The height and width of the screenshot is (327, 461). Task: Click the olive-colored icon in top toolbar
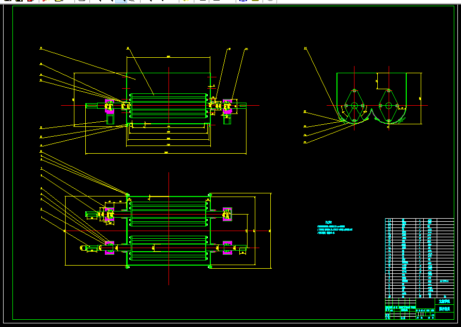click(255, 1)
